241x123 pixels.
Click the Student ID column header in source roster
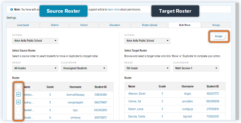pyautogui.click(x=100, y=87)
